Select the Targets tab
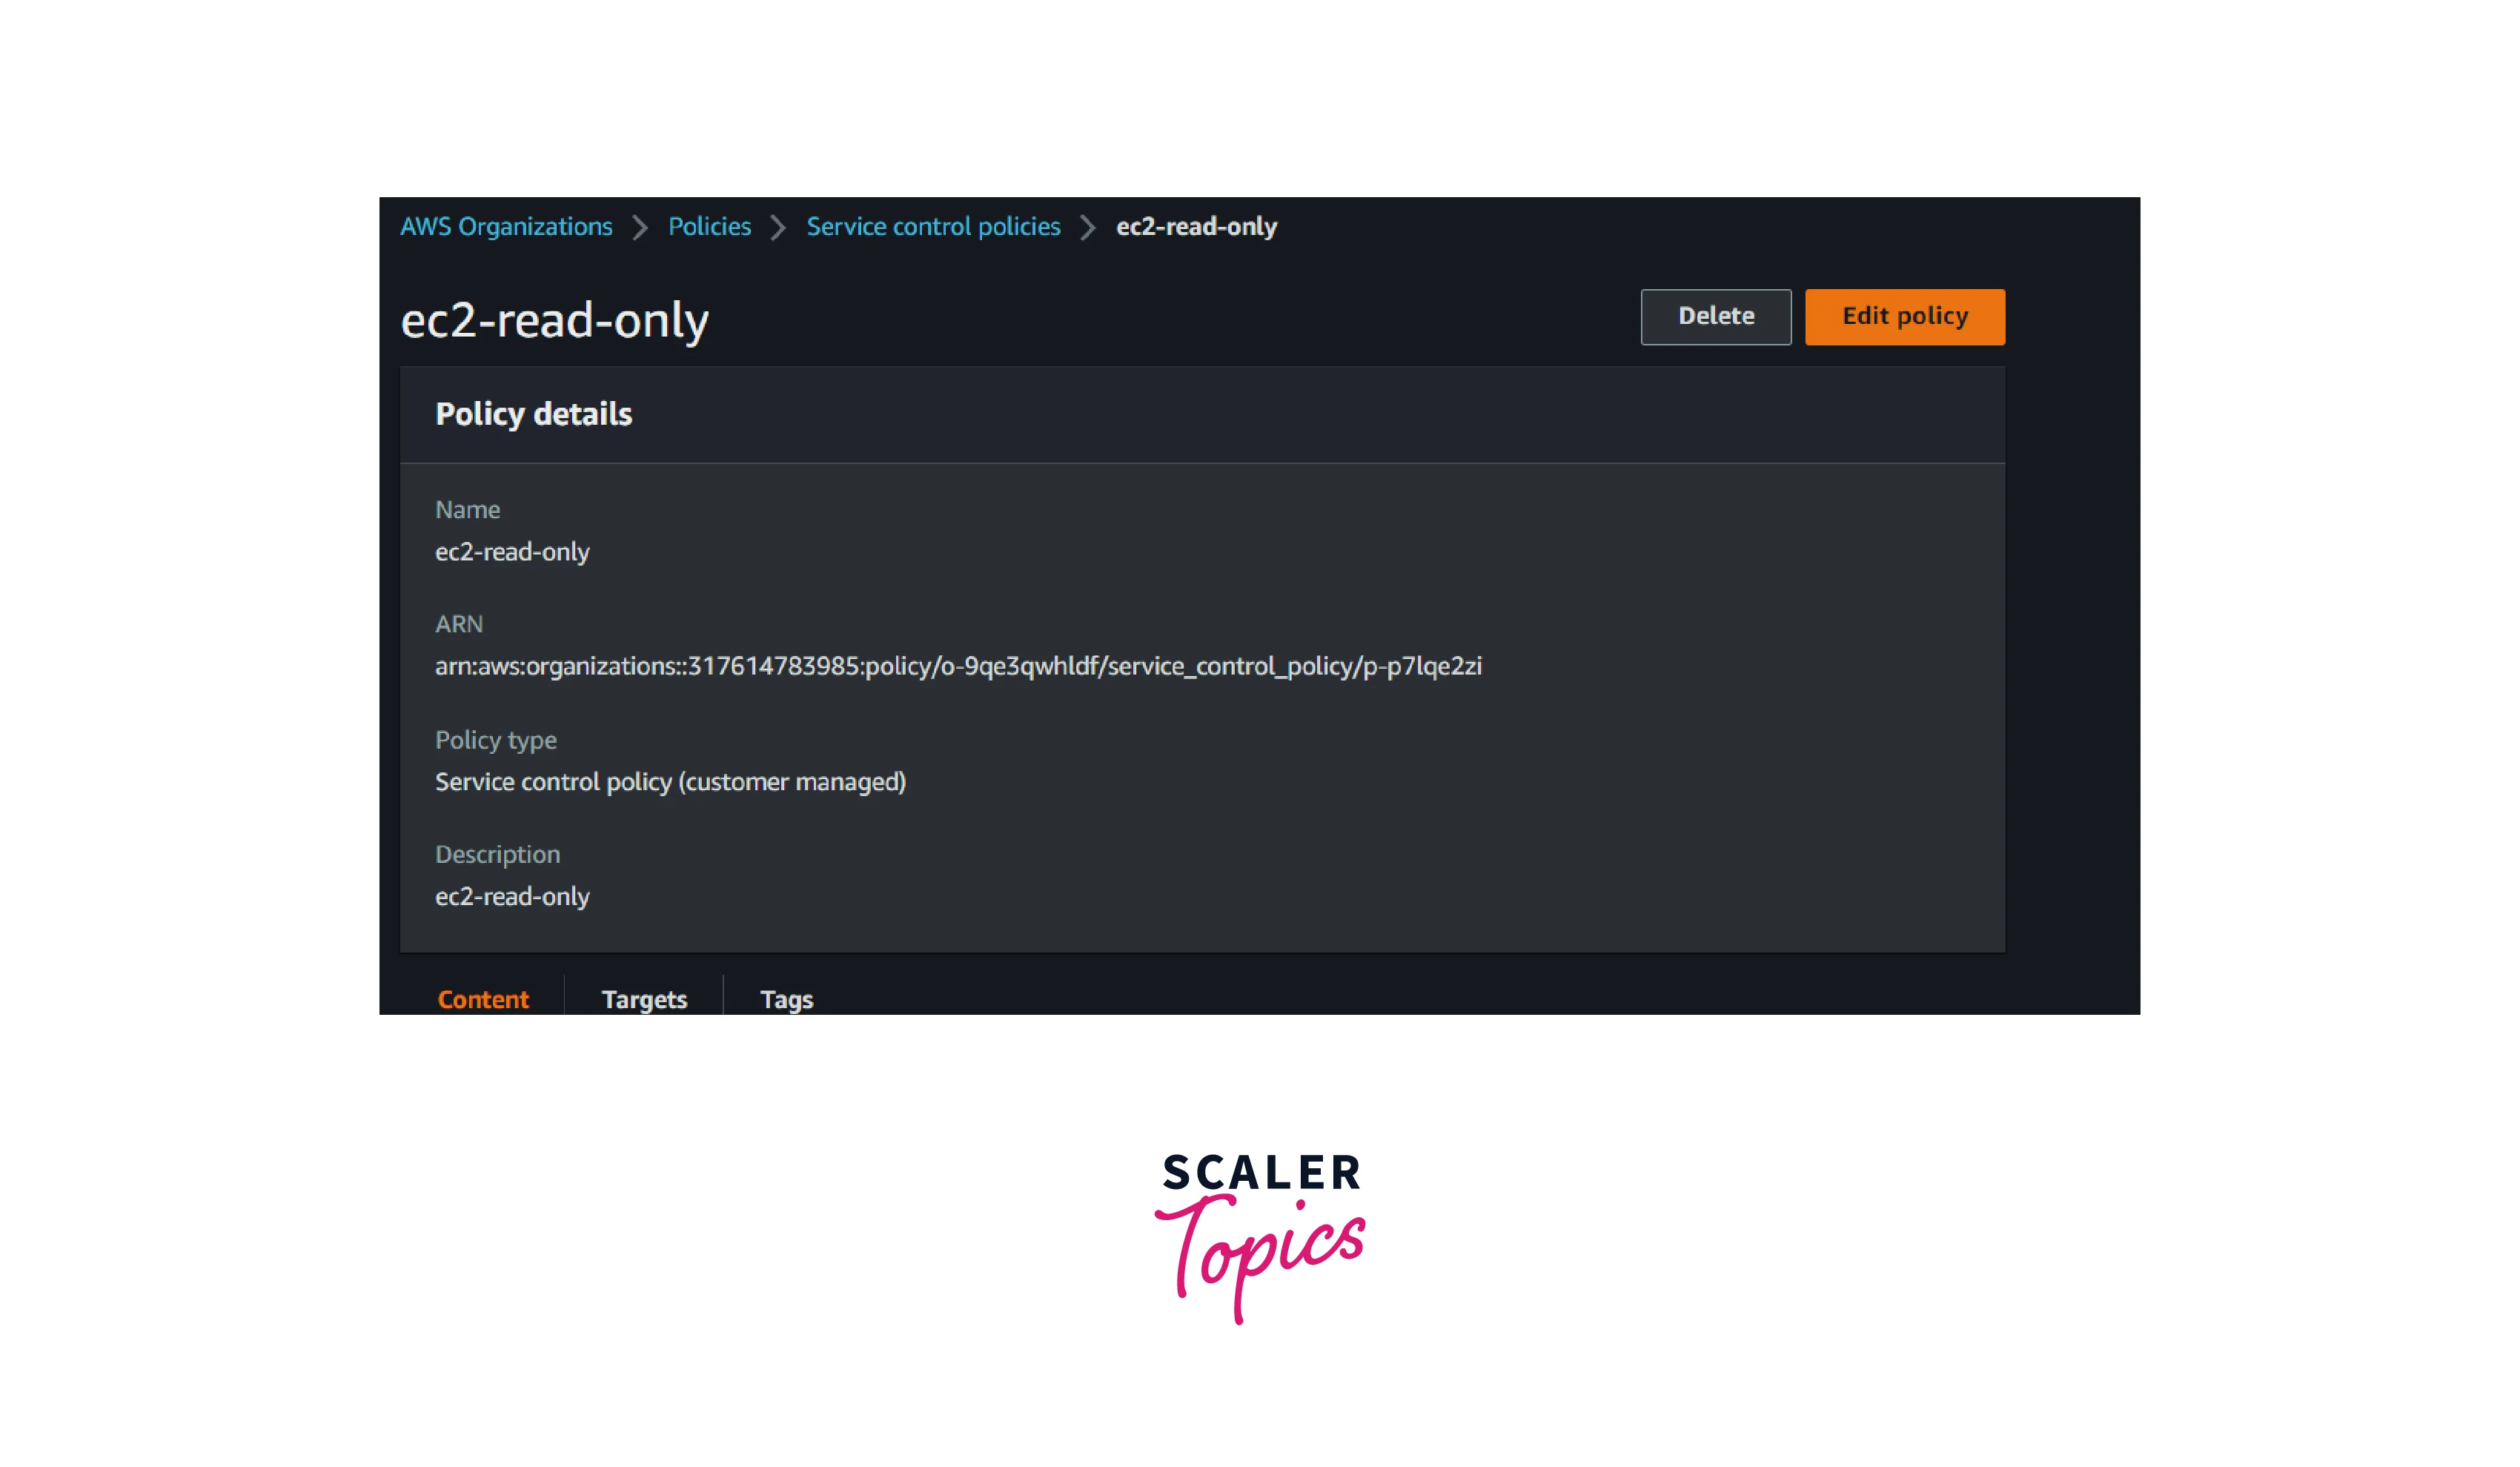 644,996
